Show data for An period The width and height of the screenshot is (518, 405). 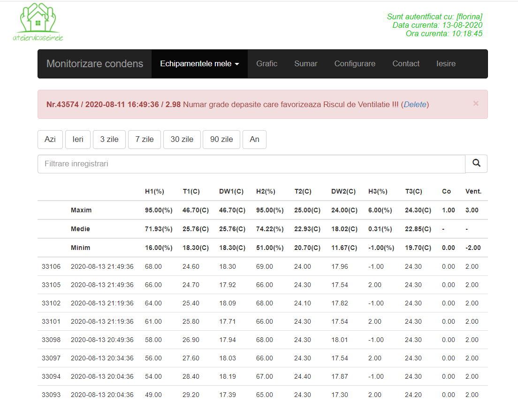pyautogui.click(x=254, y=140)
